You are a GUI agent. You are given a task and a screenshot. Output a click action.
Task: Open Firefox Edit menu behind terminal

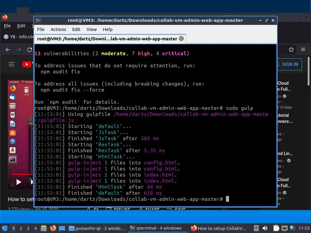pyautogui.click(x=21, y=26)
